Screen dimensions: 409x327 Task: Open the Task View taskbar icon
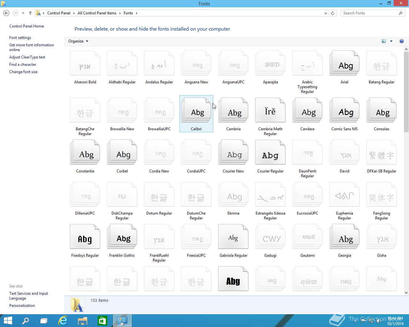click(44, 321)
